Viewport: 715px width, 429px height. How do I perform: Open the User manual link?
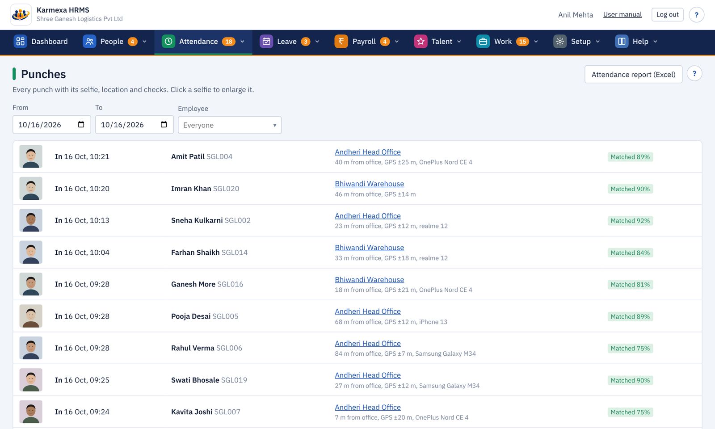click(x=622, y=15)
